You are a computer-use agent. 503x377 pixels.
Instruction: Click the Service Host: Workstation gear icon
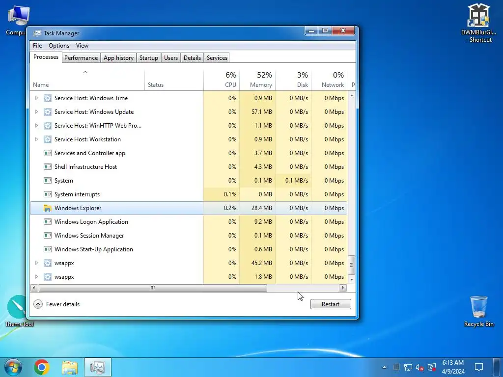[48, 139]
